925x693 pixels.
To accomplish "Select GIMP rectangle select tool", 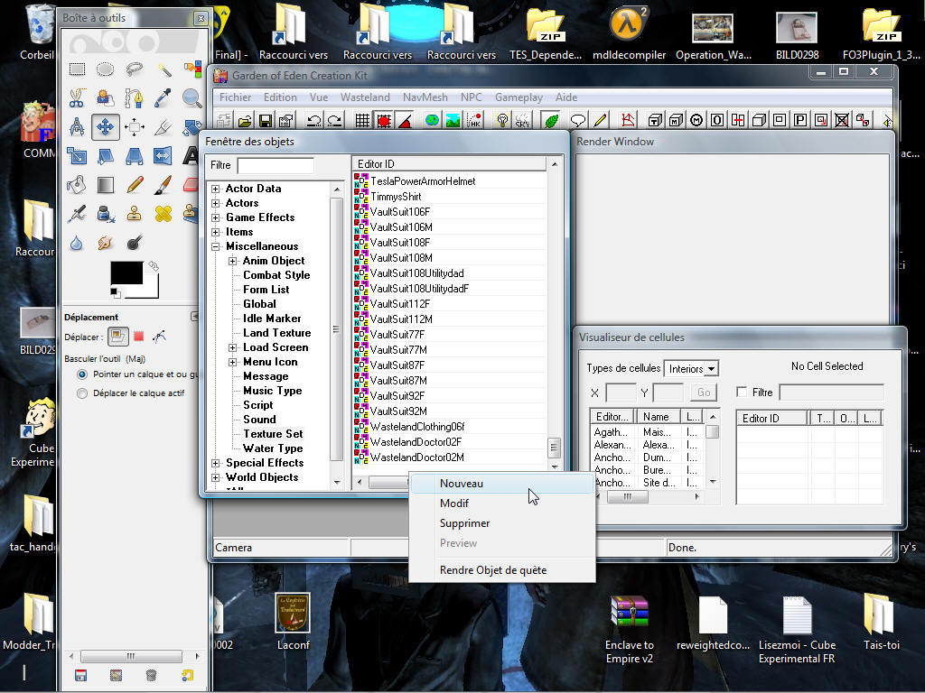I will pyautogui.click(x=77, y=69).
